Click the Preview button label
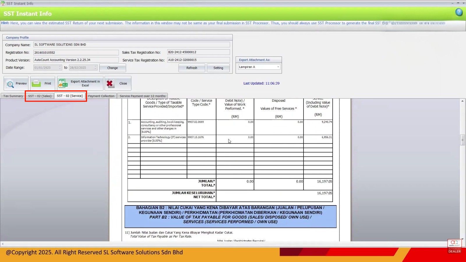This screenshot has height=262, width=466. coord(21,83)
